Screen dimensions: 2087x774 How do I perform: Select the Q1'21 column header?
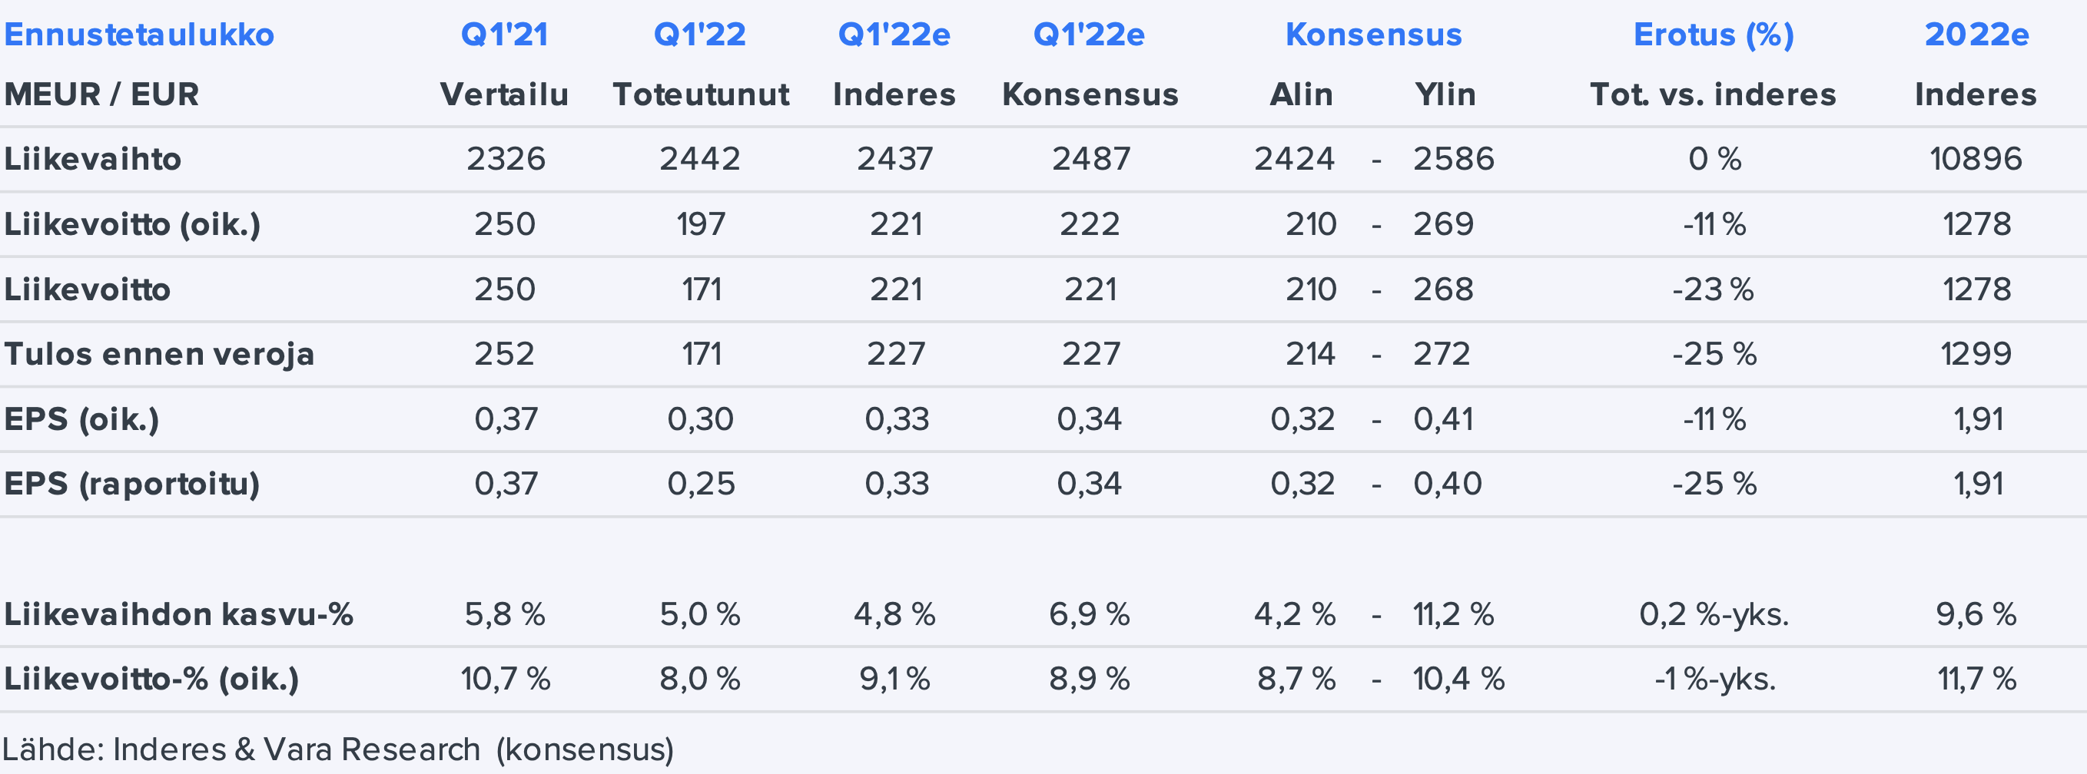[504, 35]
